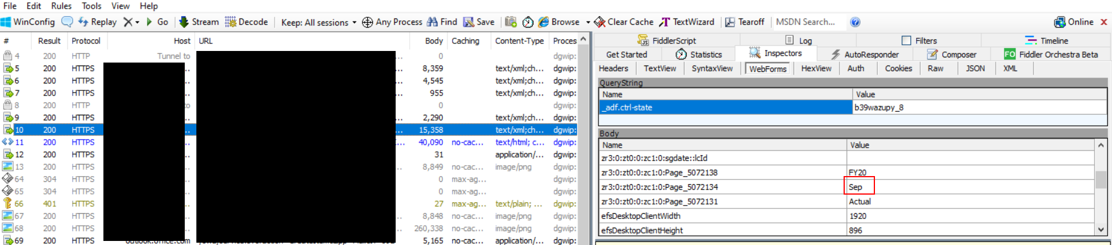
Task: Switch to the HexView inspector tab
Action: [x=816, y=68]
